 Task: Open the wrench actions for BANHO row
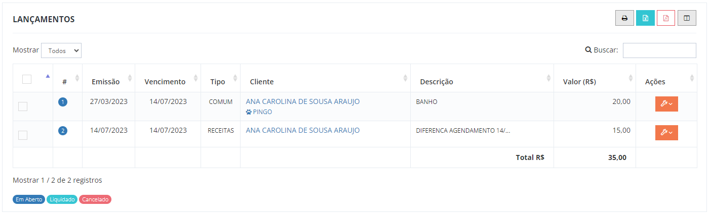(666, 103)
